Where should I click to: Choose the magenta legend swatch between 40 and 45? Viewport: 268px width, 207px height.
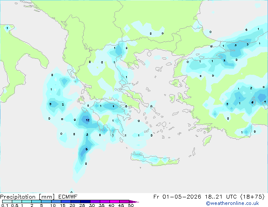coord(115,202)
